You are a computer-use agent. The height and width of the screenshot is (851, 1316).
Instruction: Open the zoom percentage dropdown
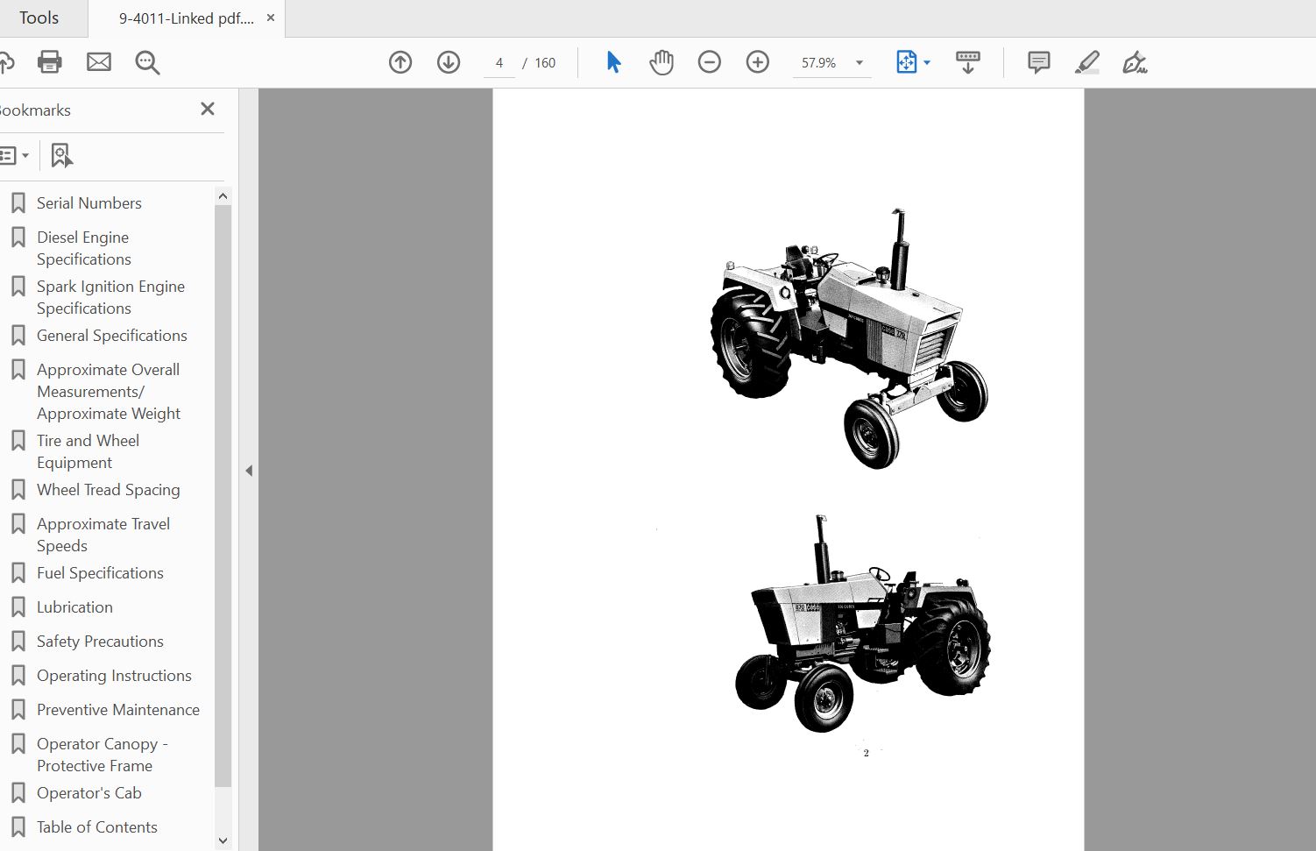859,63
